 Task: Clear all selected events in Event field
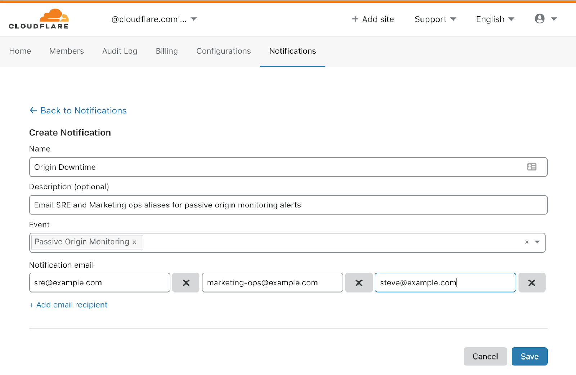tap(527, 242)
